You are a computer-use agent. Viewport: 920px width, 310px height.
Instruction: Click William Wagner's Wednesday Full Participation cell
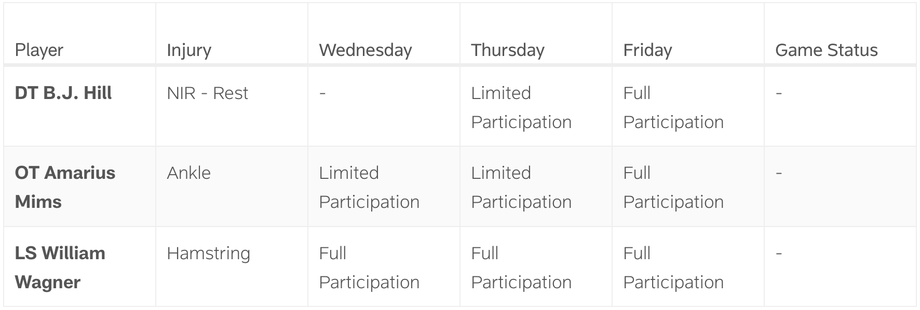pyautogui.click(x=369, y=267)
